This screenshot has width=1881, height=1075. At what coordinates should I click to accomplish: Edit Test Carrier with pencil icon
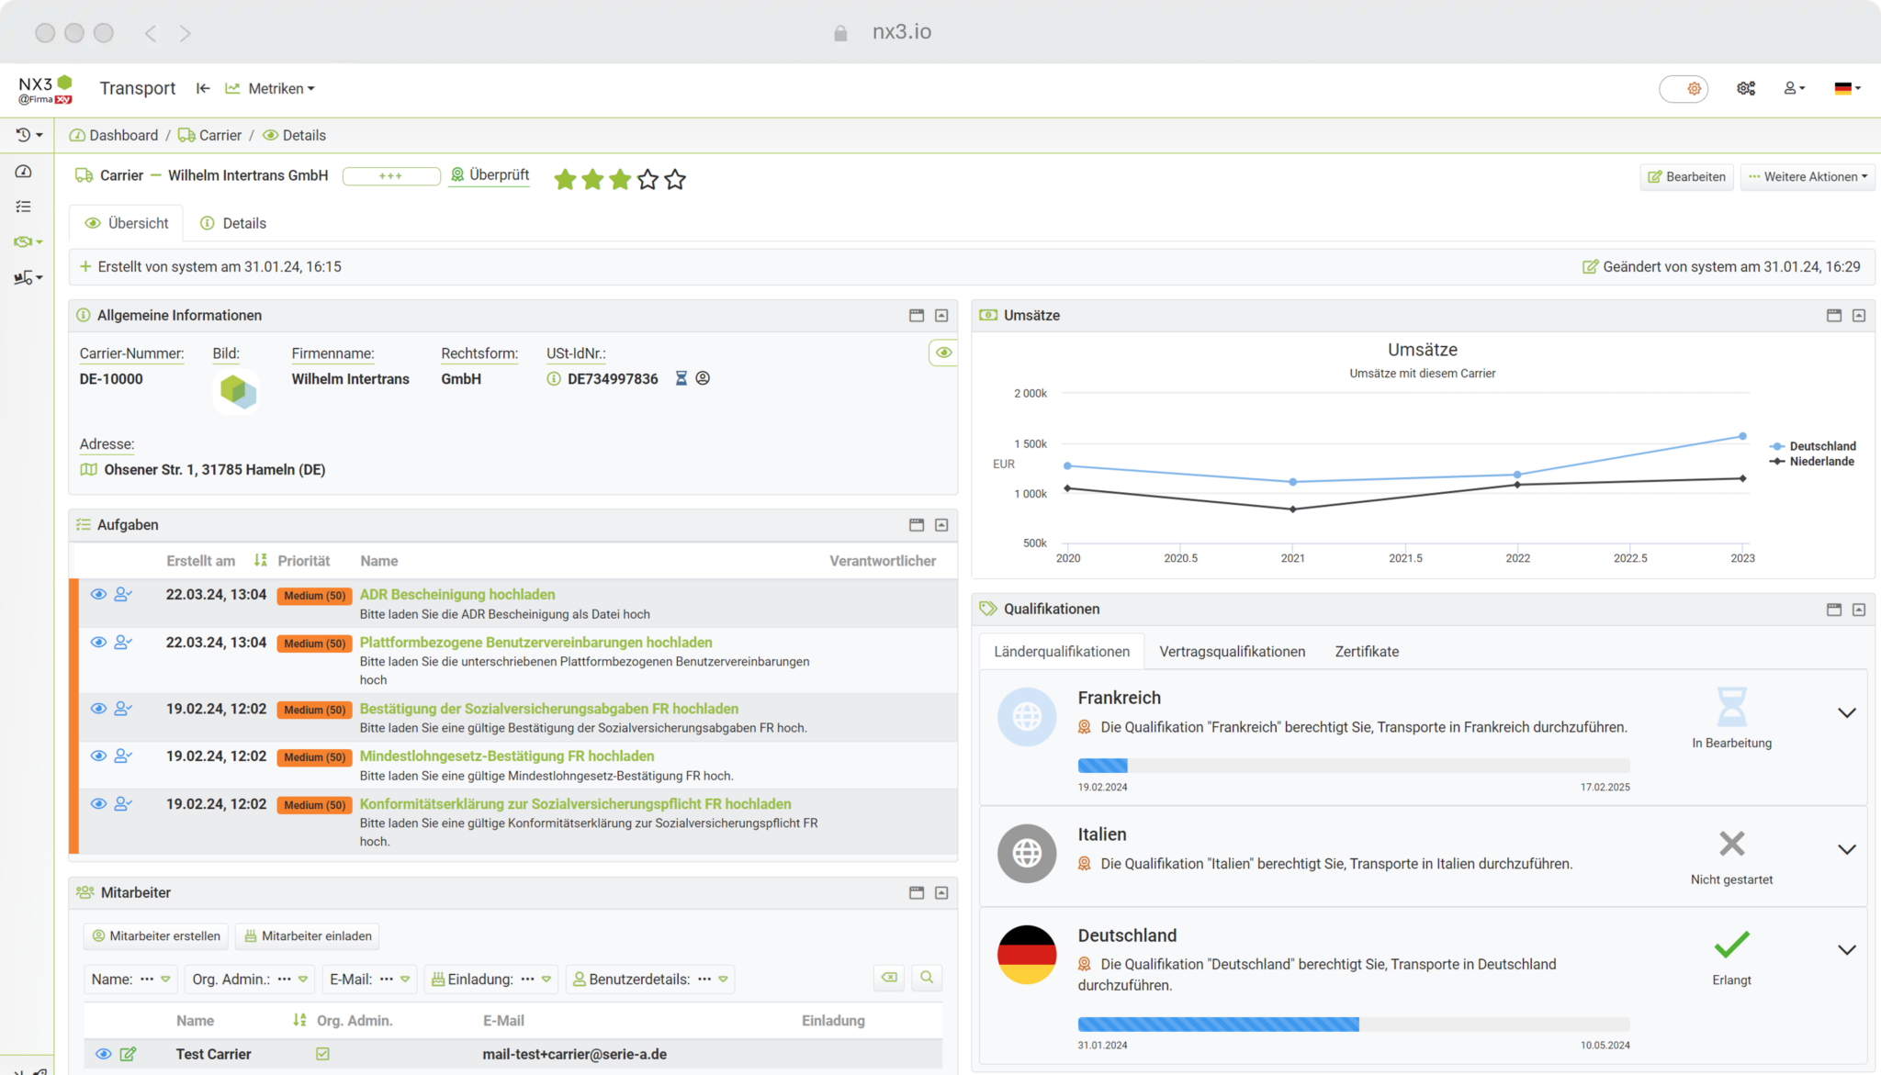pos(129,1054)
